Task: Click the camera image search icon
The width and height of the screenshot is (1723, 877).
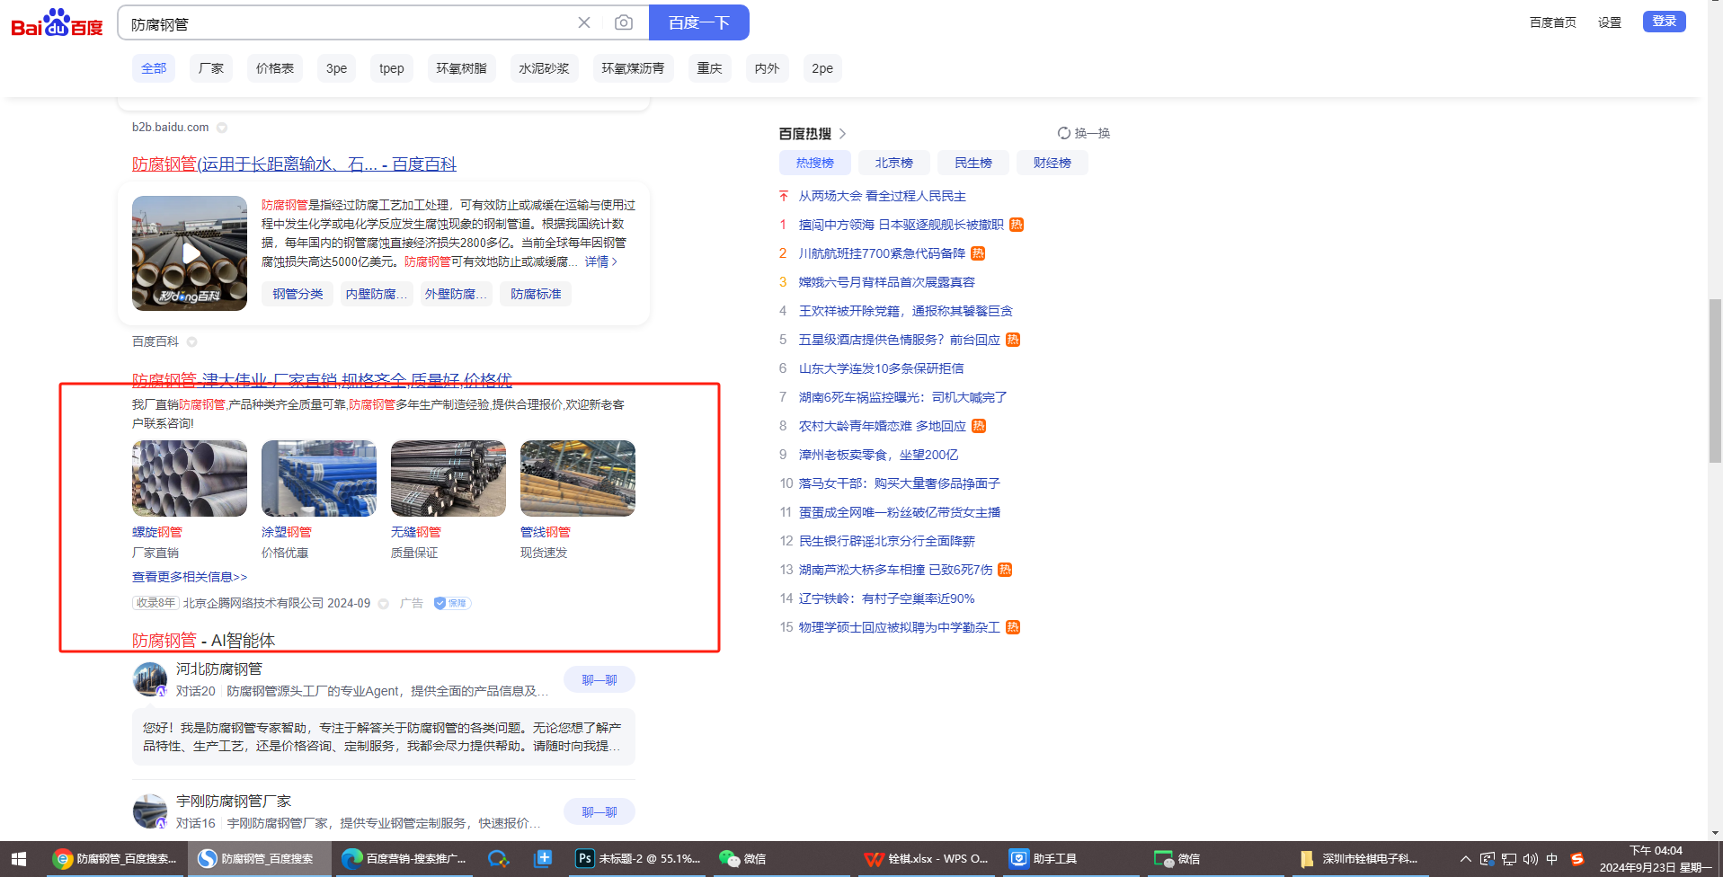Action: click(623, 22)
